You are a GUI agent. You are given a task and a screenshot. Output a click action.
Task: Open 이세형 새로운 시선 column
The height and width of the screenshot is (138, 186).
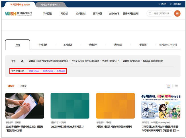[x=111, y=61]
